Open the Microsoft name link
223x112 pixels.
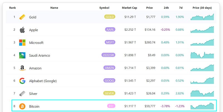(36, 43)
